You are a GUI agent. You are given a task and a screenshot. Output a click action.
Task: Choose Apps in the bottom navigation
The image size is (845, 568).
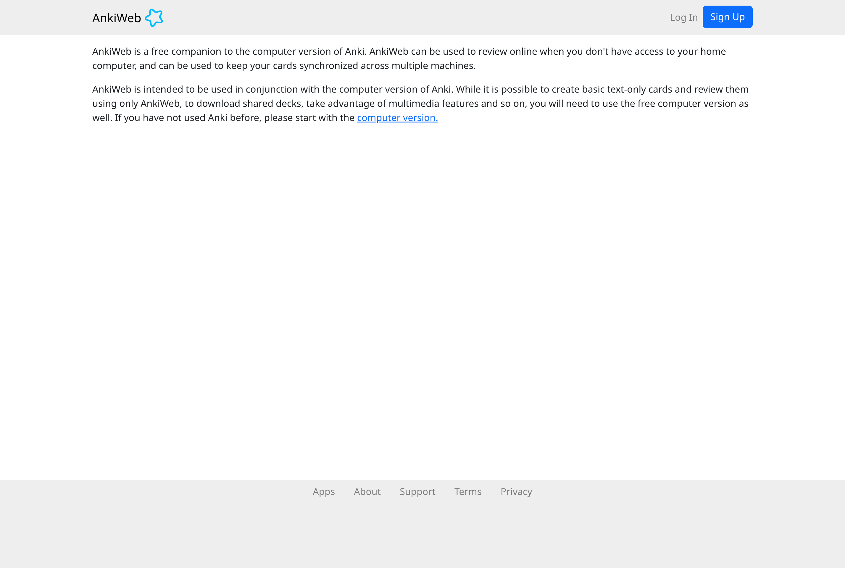(x=323, y=492)
